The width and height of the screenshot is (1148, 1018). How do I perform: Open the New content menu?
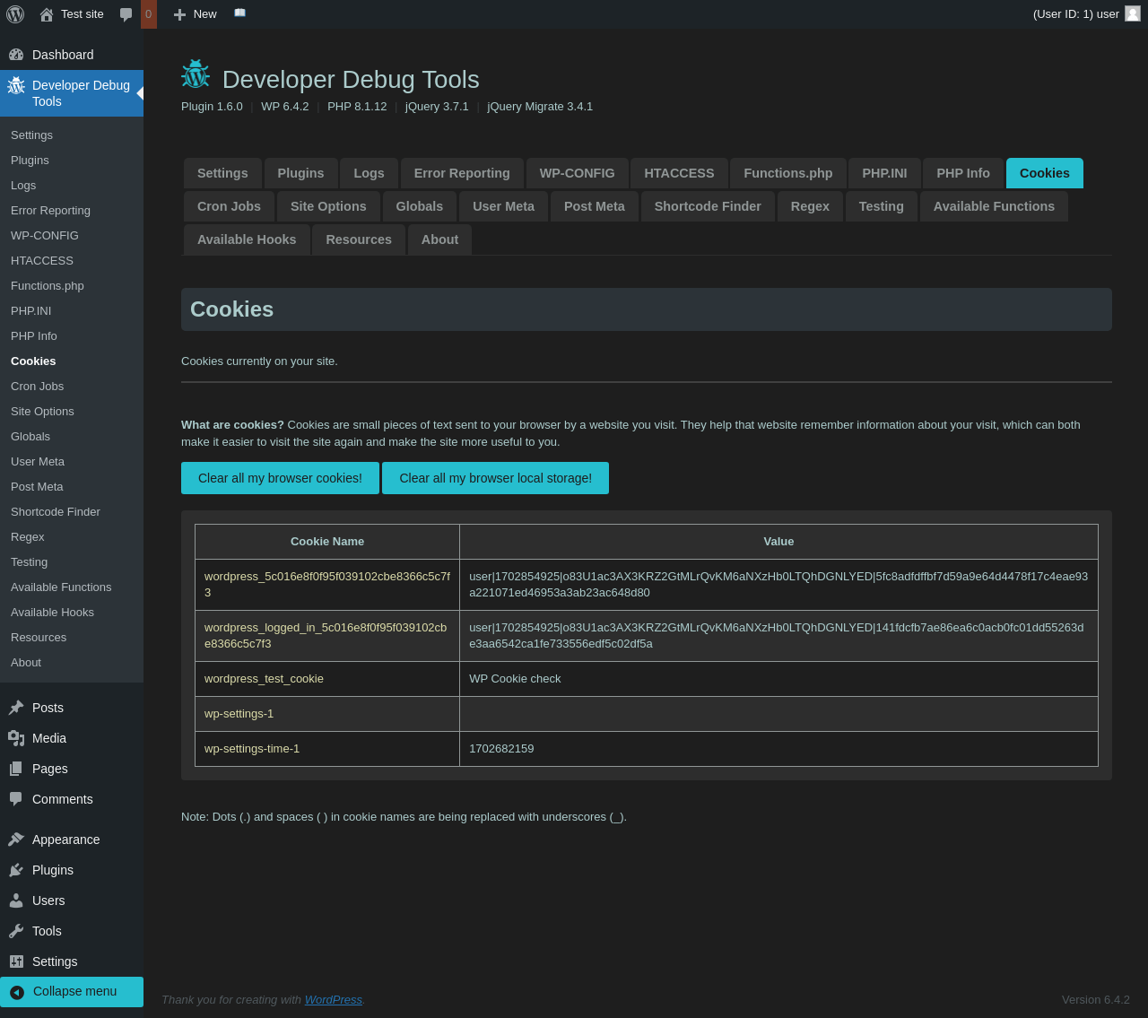pos(196,14)
